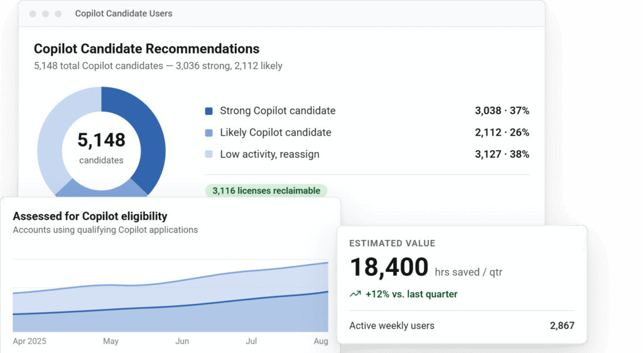Click the upward trend arrow icon
This screenshot has width=643, height=353.
[x=355, y=294]
